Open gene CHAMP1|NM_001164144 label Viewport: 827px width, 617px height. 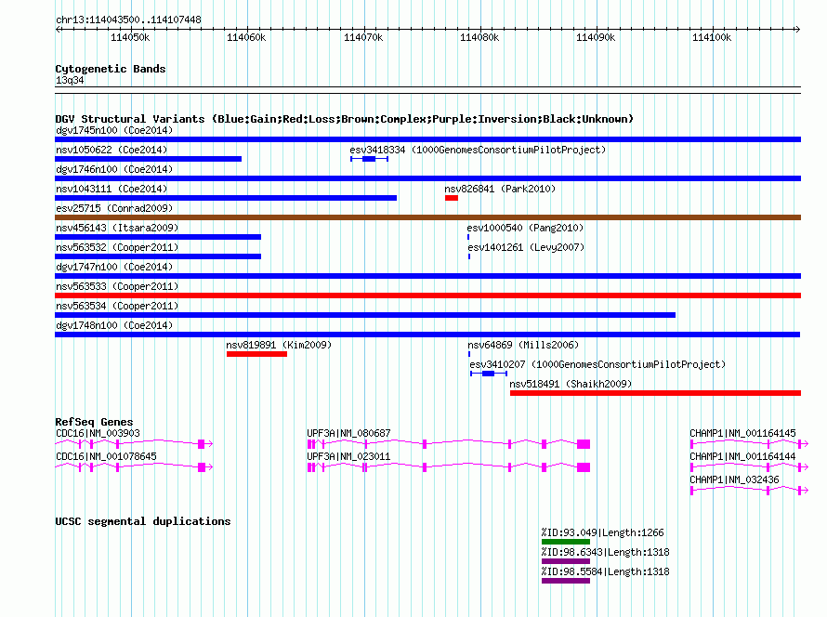pyautogui.click(x=742, y=456)
